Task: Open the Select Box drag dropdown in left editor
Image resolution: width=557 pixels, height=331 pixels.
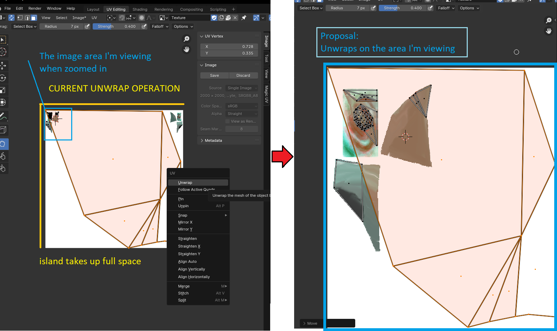Action: (24, 26)
